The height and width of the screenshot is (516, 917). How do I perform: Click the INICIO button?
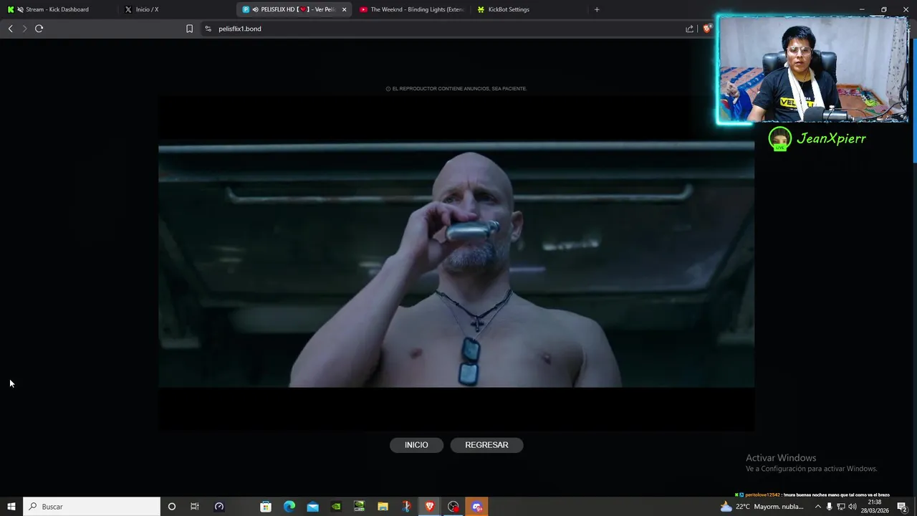tap(416, 445)
